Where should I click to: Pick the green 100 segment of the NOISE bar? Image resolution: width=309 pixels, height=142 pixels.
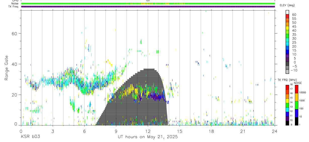pos(296,105)
